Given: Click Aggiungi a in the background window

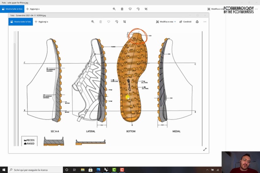Looking at the screenshot, I should pyautogui.click(x=33, y=9).
